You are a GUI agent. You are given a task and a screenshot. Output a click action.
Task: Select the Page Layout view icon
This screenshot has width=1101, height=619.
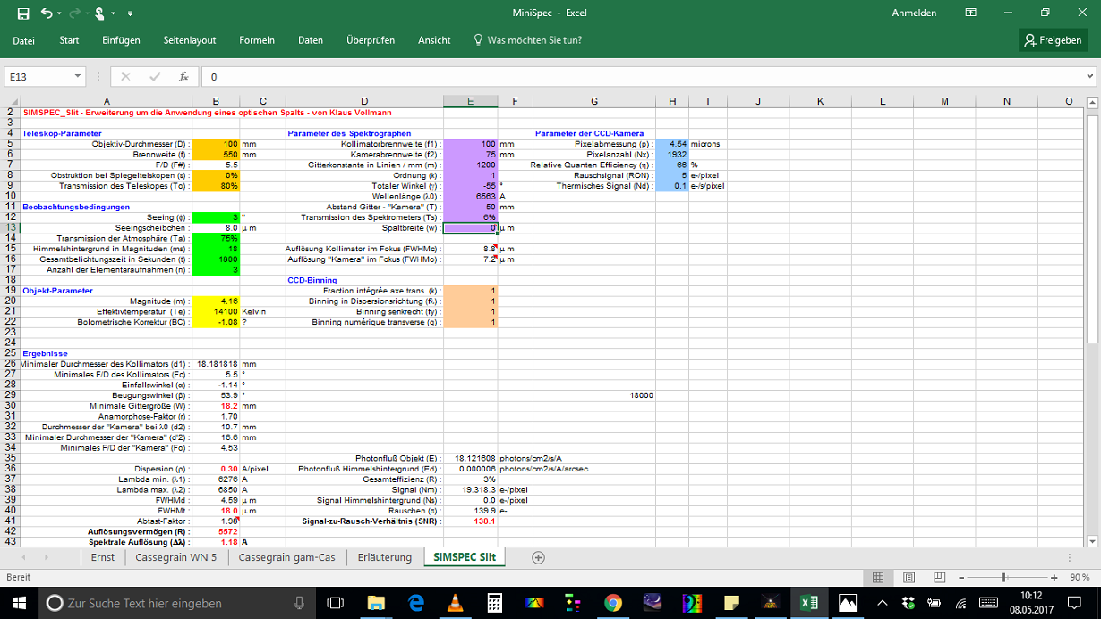tap(909, 577)
